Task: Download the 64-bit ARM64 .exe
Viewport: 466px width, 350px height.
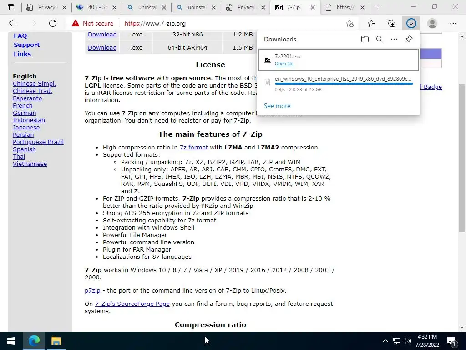Action: coord(102,47)
